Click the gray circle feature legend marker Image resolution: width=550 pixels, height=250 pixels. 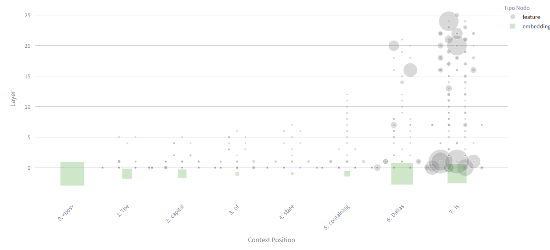click(x=513, y=17)
